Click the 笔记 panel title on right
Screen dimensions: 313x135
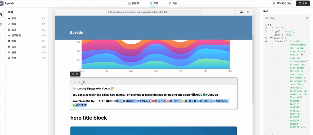click(266, 11)
